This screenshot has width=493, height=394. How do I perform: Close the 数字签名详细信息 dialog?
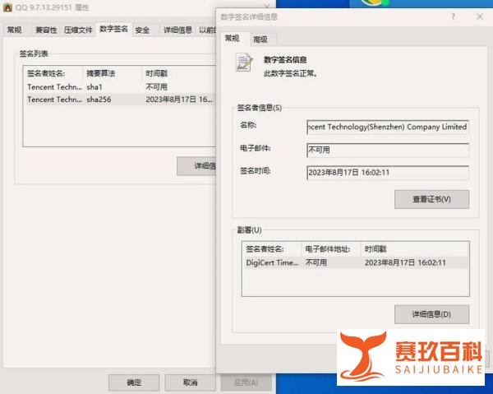click(x=480, y=16)
